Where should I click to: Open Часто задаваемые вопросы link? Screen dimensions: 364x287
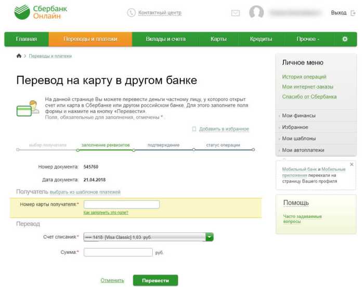pyautogui.click(x=302, y=218)
